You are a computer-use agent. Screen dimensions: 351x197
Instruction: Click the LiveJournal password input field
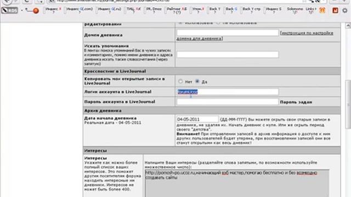click(x=228, y=102)
